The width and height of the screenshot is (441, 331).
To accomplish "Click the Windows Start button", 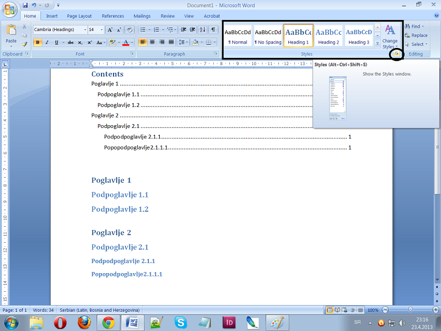I will [11, 323].
